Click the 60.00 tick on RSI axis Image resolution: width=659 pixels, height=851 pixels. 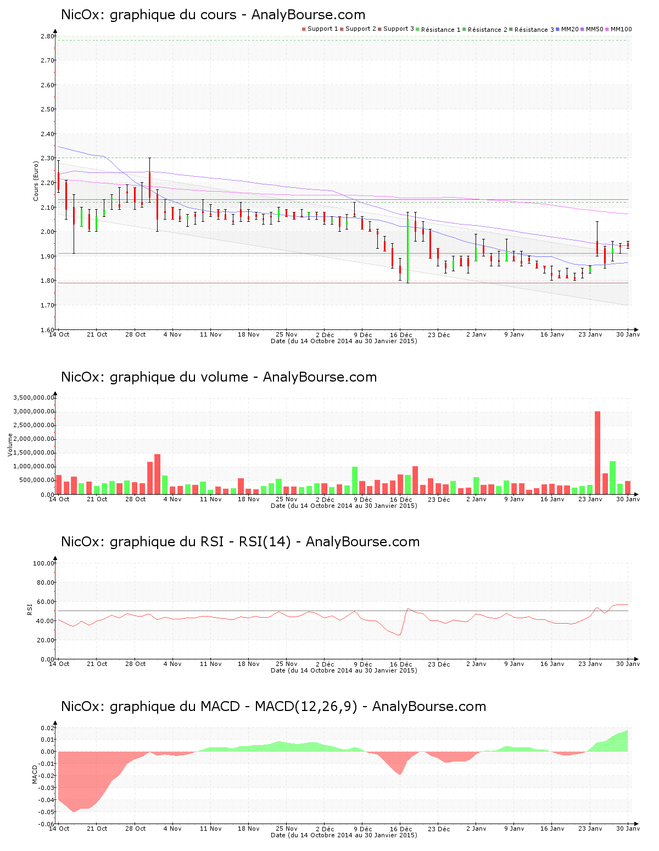click(45, 602)
